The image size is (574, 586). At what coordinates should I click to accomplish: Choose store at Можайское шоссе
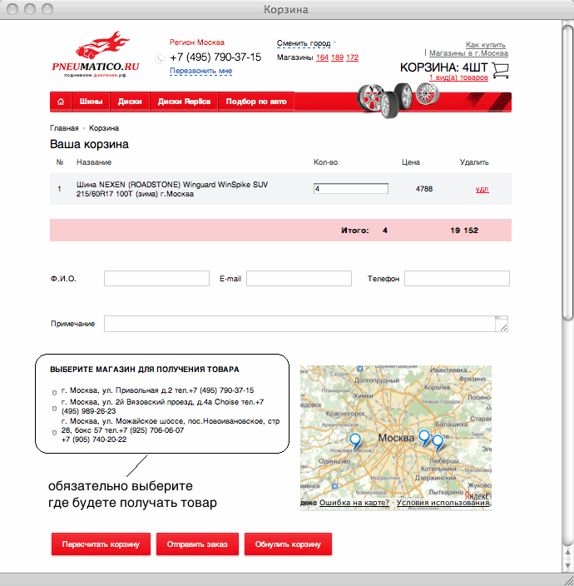pyautogui.click(x=54, y=432)
